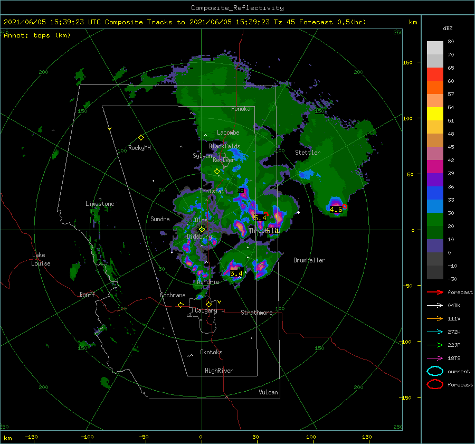
Task: Click the Cochrane town label
Action: (173, 295)
